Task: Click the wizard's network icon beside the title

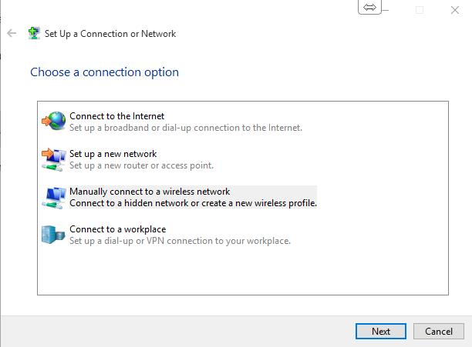Action: tap(34, 33)
